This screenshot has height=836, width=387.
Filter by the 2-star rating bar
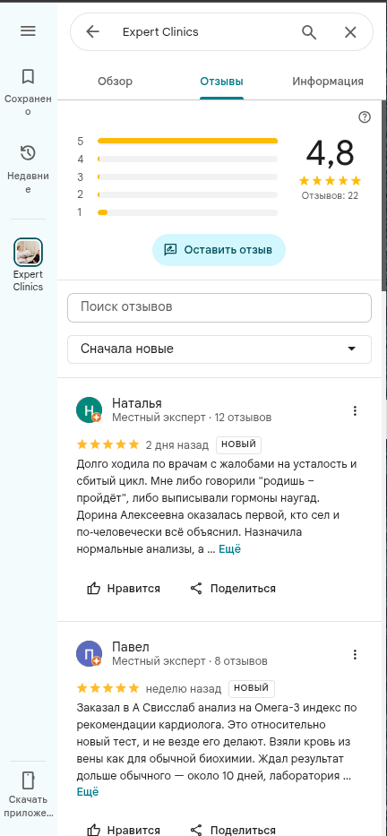click(187, 194)
